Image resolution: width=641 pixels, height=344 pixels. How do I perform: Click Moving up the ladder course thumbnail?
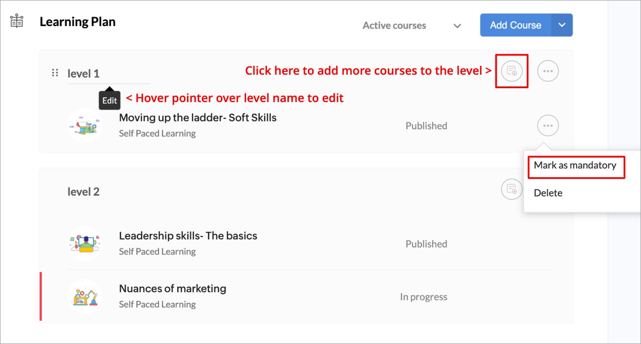pos(85,126)
